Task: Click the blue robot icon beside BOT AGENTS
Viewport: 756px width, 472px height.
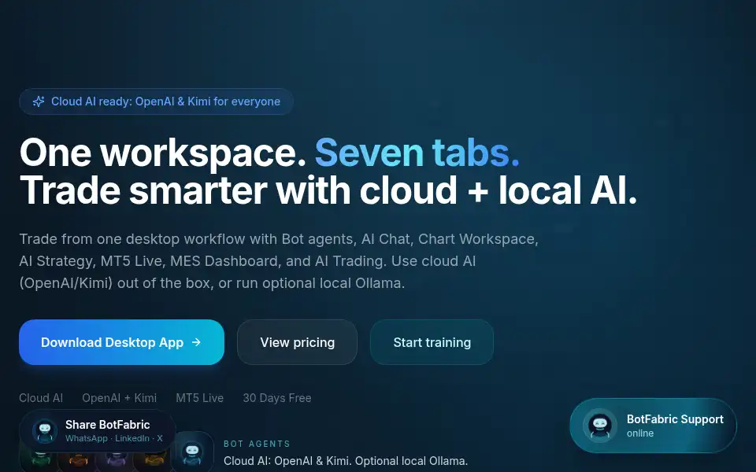Action: [192, 452]
